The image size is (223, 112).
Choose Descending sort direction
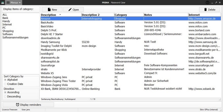tap(6, 96)
